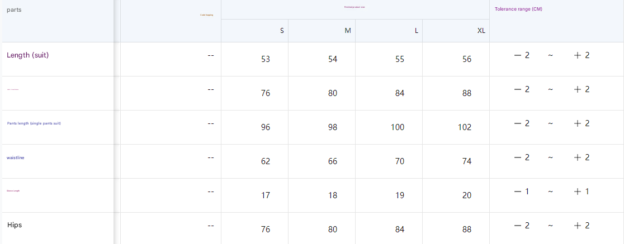
Task: Select the 100 pants length L value
Action: [397, 127]
